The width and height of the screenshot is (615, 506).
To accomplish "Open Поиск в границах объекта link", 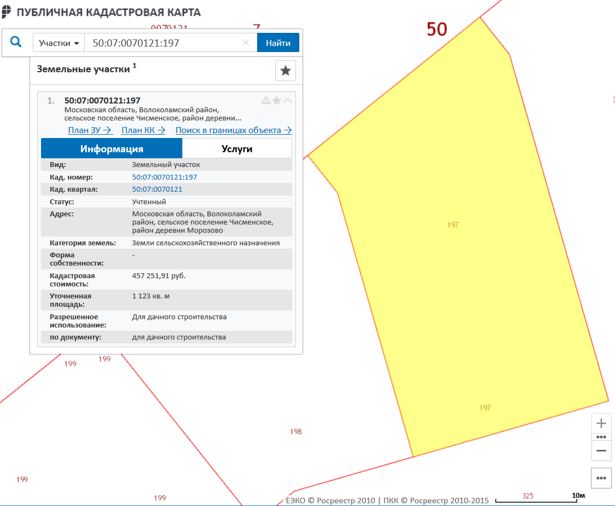I will coord(234,130).
